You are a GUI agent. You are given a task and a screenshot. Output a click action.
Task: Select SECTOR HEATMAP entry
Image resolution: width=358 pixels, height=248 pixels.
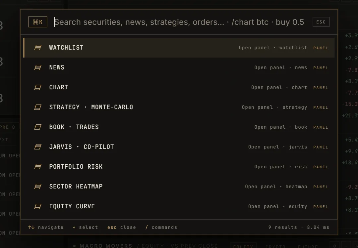pyautogui.click(x=179, y=186)
